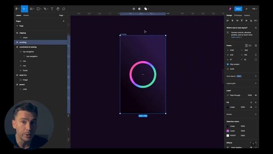Close the auto layout tip
This screenshot has height=154, width=273.
pos(256,28)
